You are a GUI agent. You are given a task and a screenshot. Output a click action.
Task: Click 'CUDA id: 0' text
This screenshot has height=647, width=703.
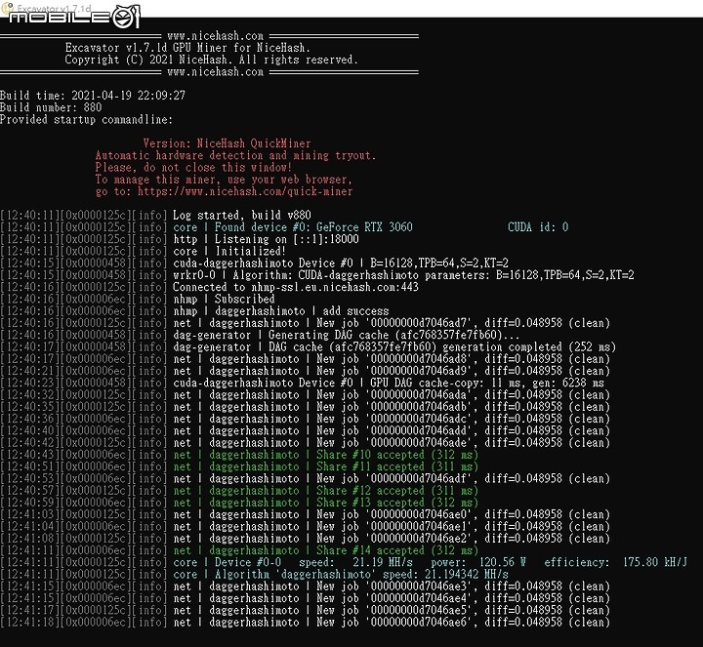538,227
